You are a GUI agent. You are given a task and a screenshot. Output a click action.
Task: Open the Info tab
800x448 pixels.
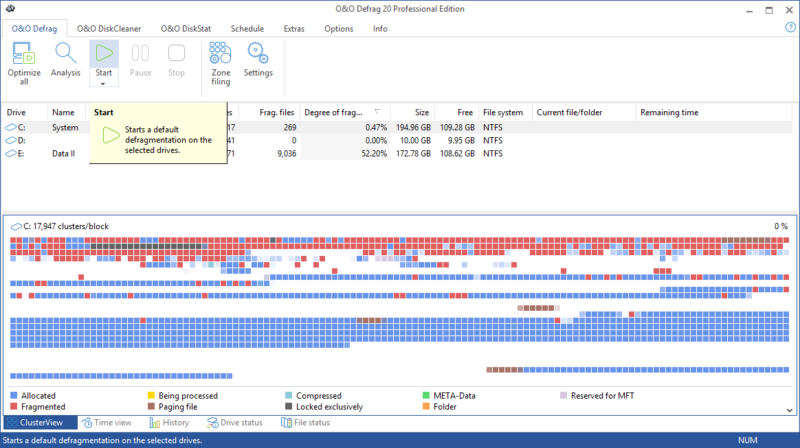point(380,29)
